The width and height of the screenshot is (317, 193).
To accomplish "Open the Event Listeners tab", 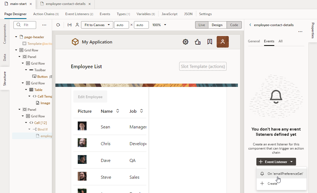I will click(79, 14).
